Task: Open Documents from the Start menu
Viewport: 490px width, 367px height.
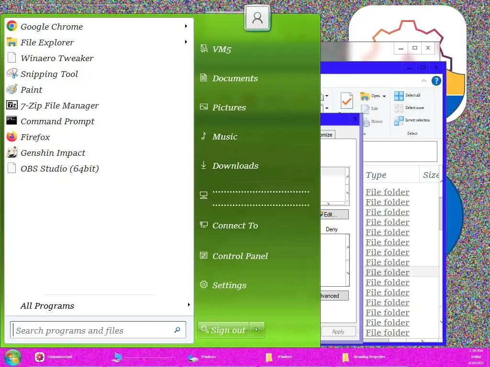Action: (257, 78)
